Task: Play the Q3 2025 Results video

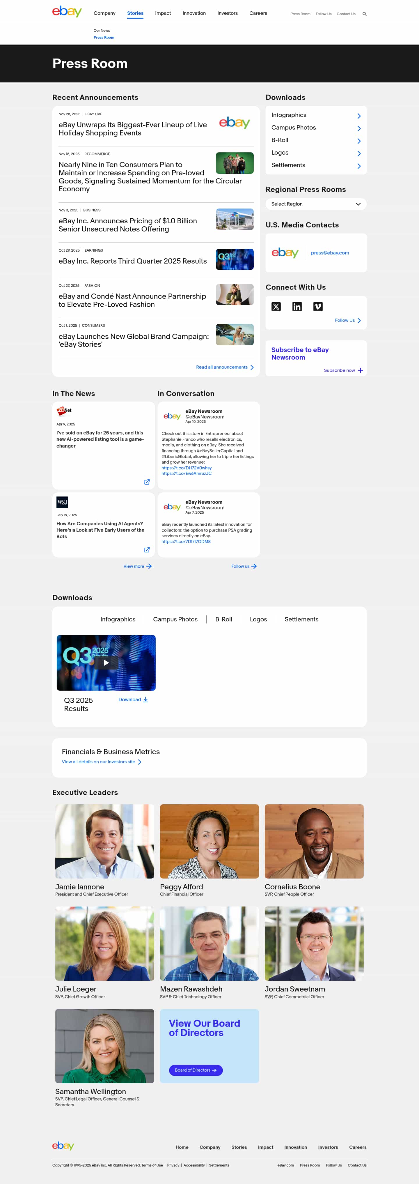Action: point(106,663)
